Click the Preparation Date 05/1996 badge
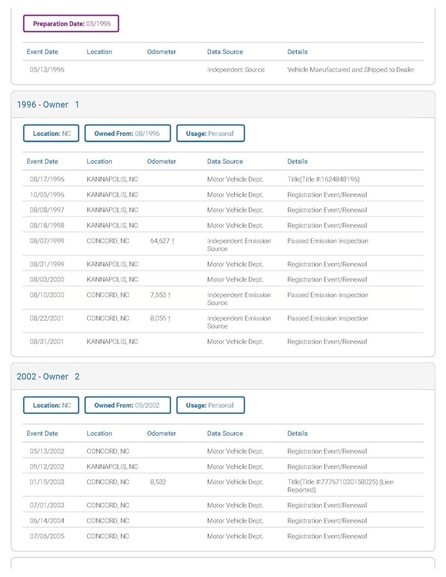Viewport: 446px width, 577px height. coord(71,23)
